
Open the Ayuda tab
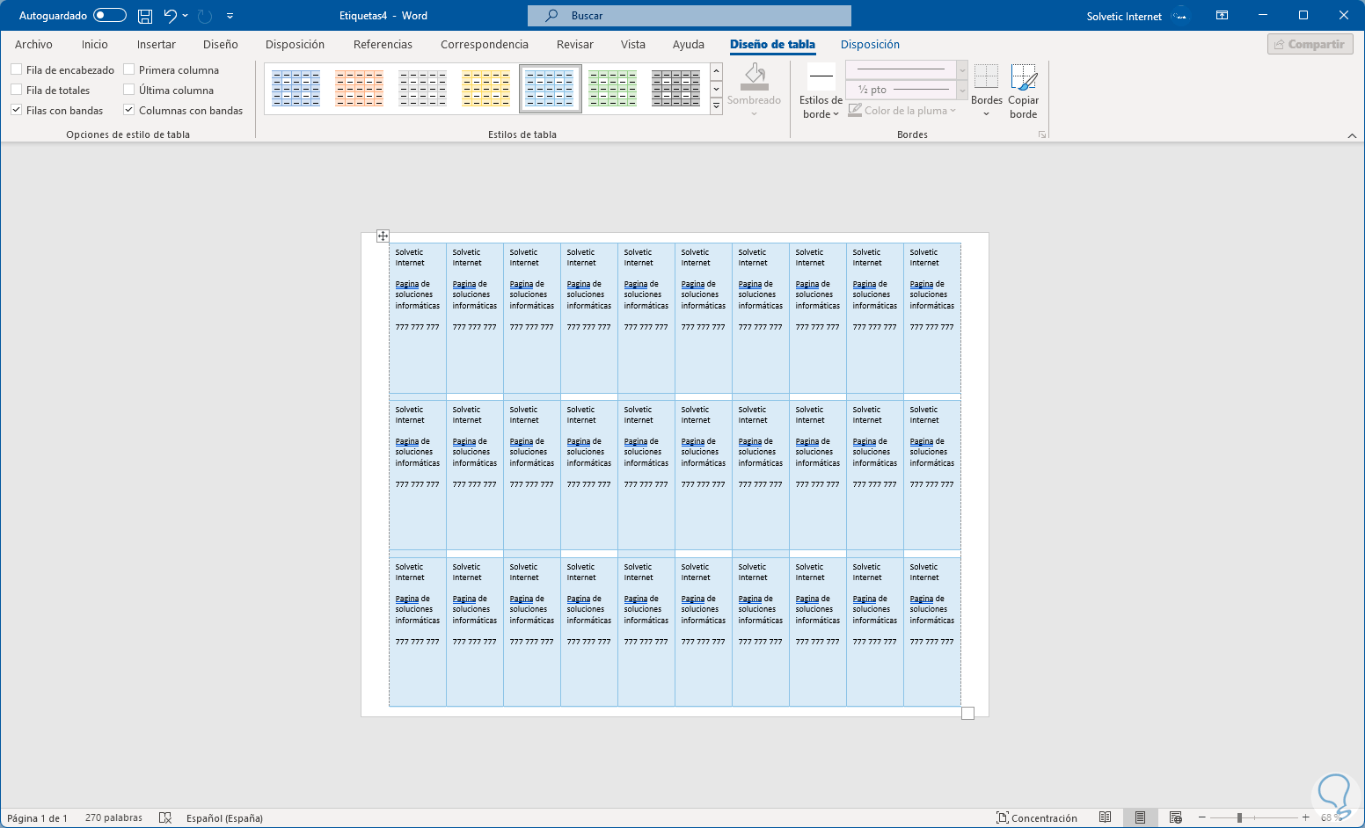(x=689, y=44)
